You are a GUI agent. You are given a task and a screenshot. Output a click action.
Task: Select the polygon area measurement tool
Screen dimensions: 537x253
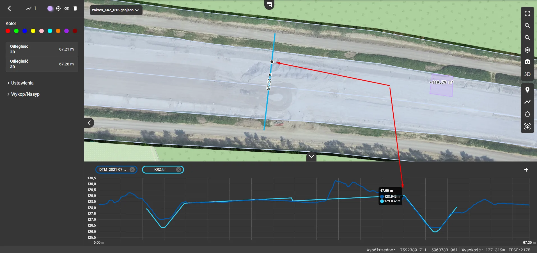527,114
